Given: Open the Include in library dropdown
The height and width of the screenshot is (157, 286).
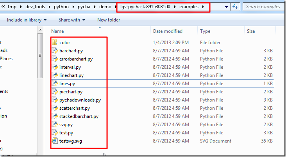Looking at the screenshot, I should [27, 20].
